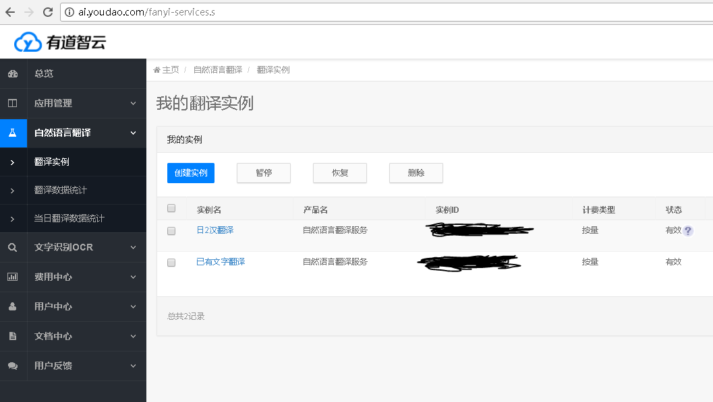Open the 翻译实例 submenu item
Image resolution: width=713 pixels, height=402 pixels.
click(x=74, y=162)
